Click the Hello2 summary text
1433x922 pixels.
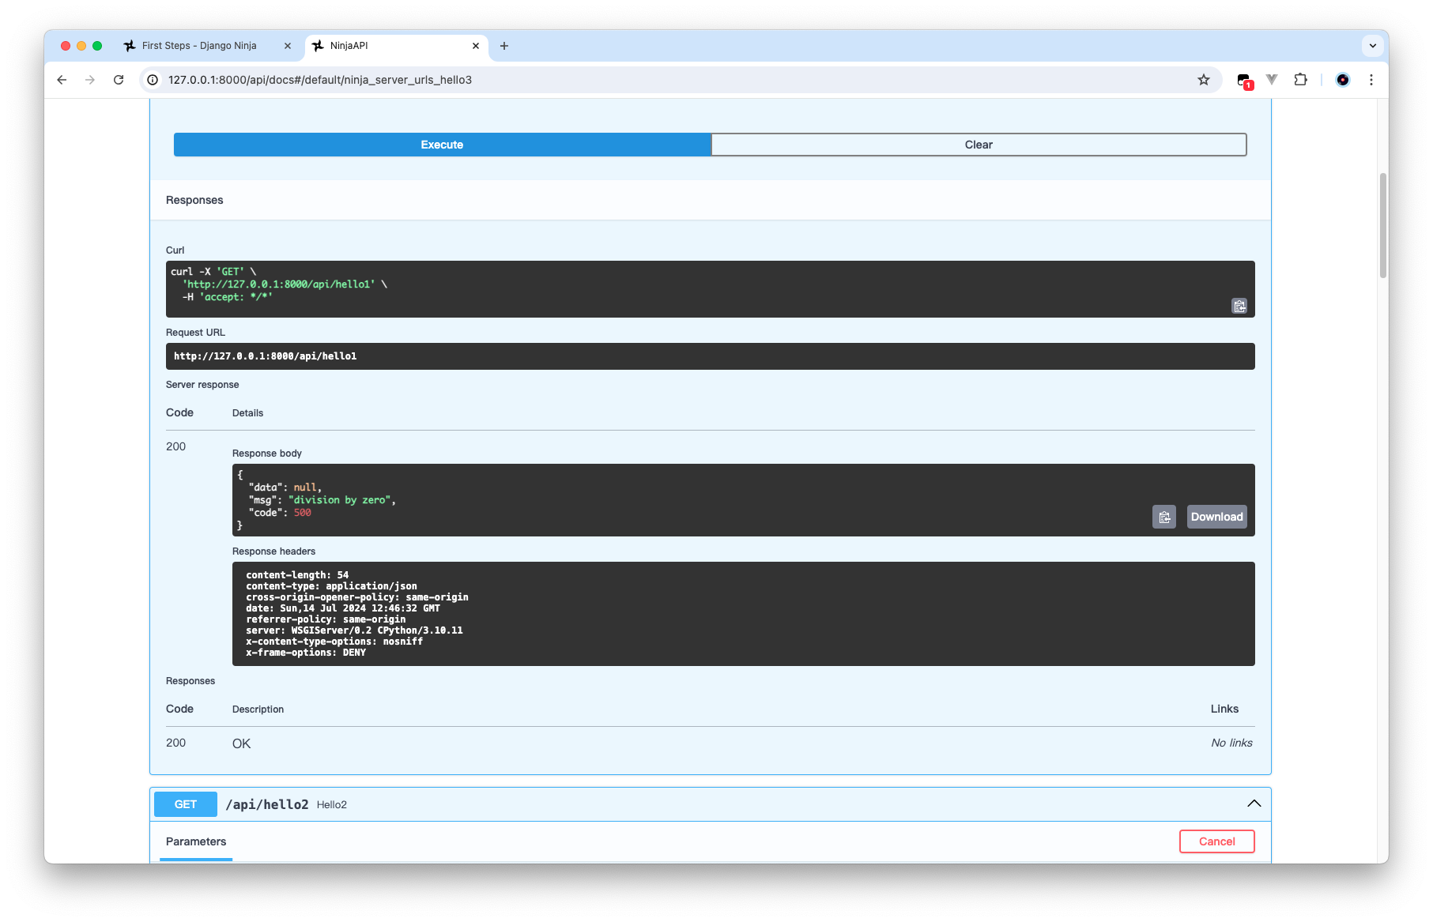332,805
